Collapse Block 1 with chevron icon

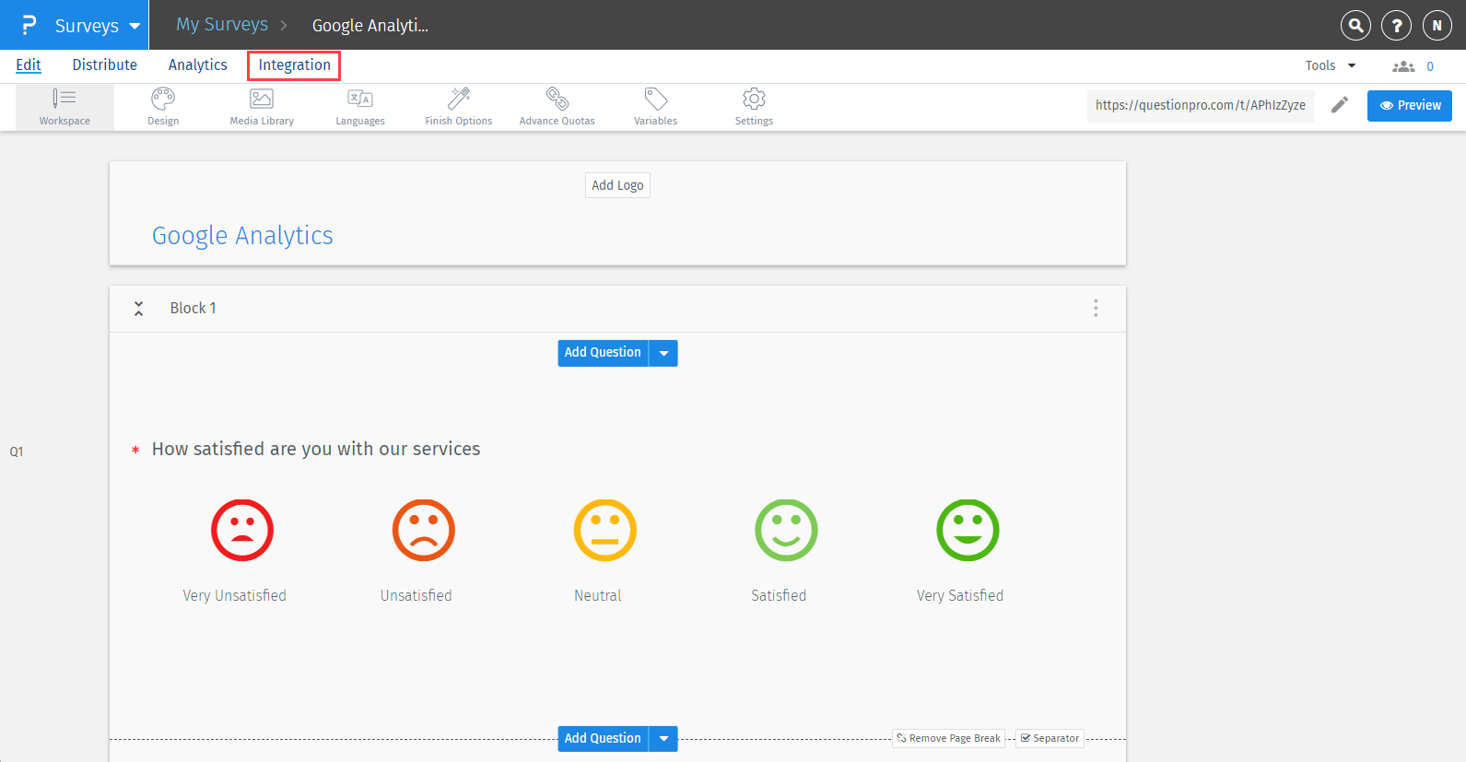[138, 309]
